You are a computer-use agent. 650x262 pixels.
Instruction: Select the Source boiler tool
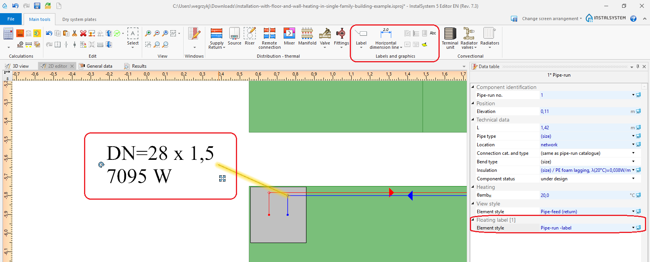(x=234, y=36)
